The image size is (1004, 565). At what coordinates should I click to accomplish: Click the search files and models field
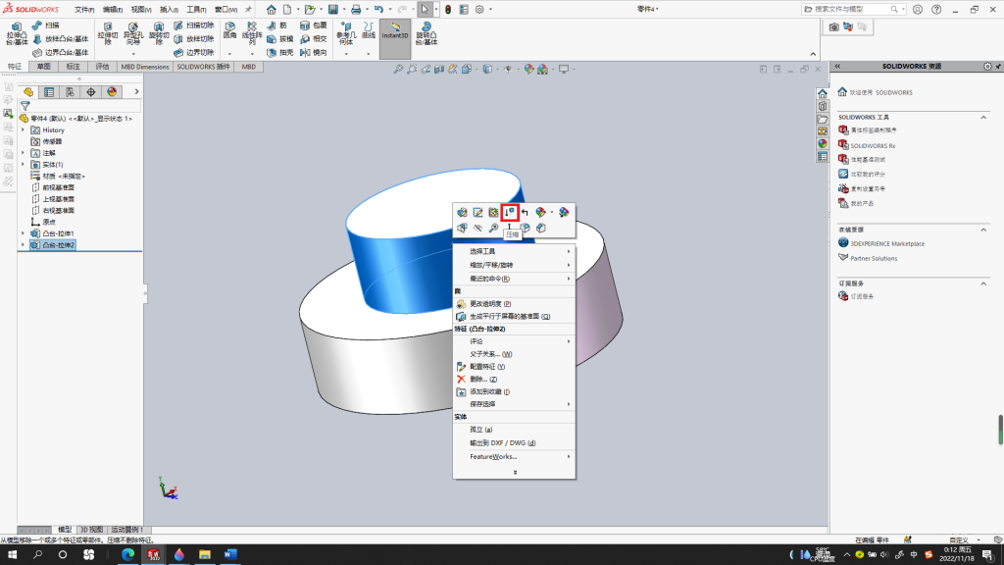pos(854,10)
